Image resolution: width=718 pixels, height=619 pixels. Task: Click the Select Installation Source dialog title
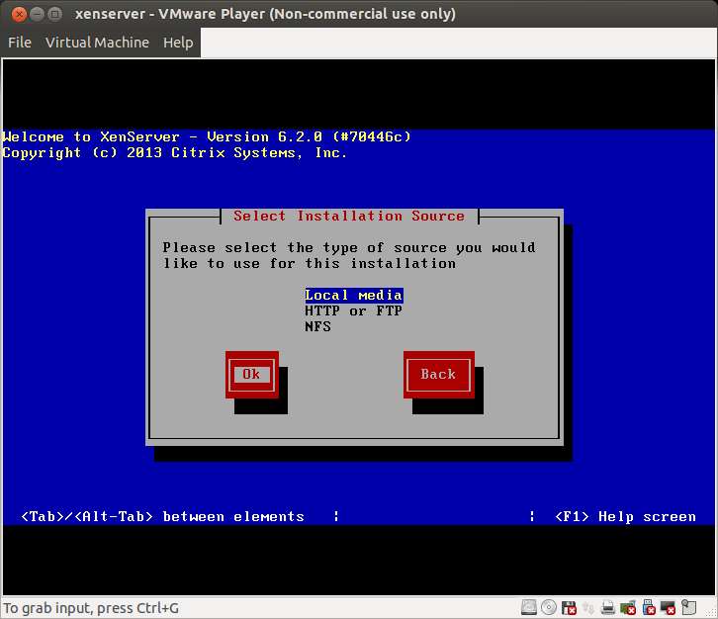[x=349, y=216]
